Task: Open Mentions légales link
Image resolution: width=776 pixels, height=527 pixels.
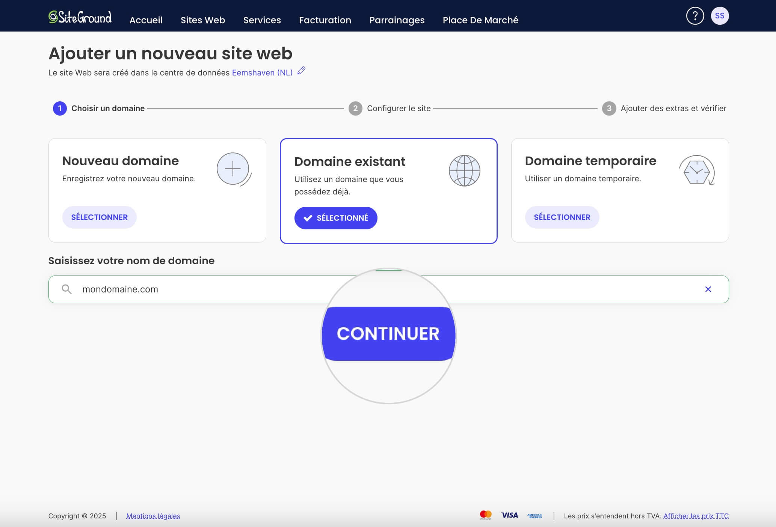Action: point(153,516)
